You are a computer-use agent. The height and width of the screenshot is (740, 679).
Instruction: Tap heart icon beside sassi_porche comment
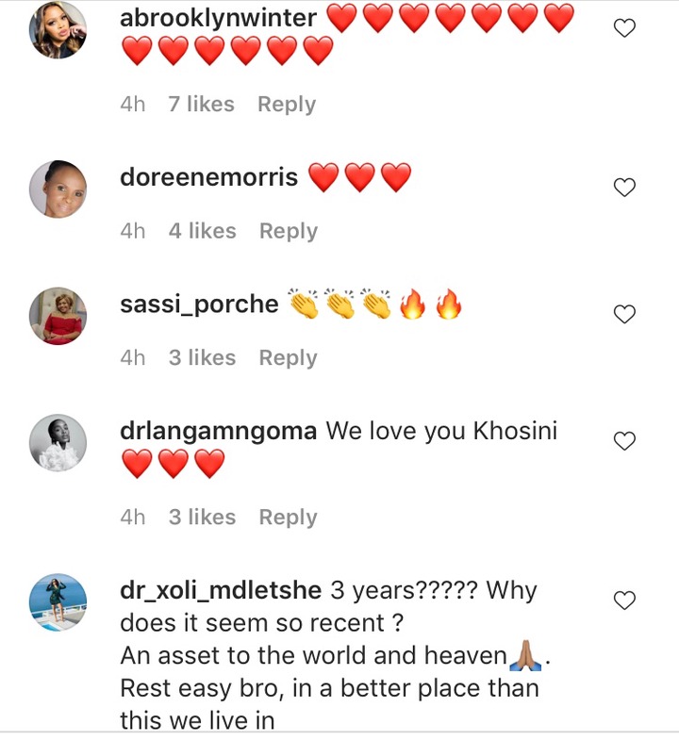pyautogui.click(x=624, y=314)
